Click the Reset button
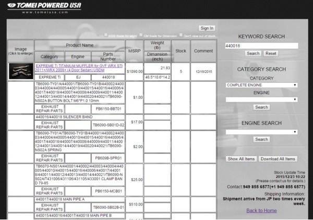 [271, 54]
